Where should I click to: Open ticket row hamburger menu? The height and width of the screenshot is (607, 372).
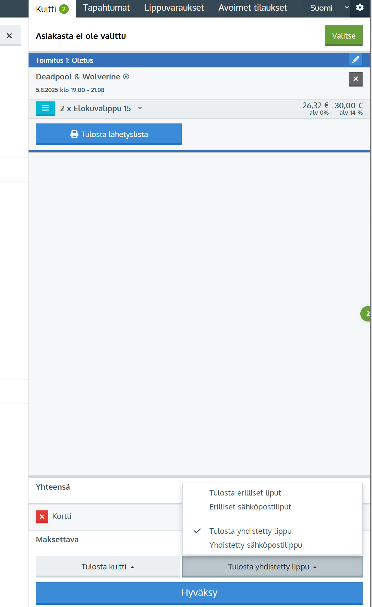45,108
